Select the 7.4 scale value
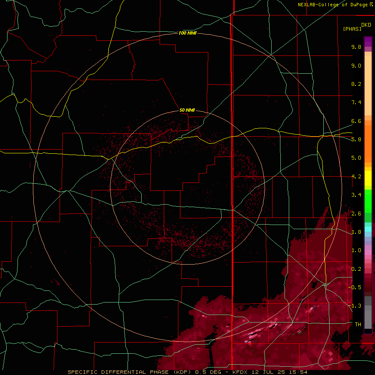Image resolution: width=375 pixels, height=375 pixels. pos(356,102)
